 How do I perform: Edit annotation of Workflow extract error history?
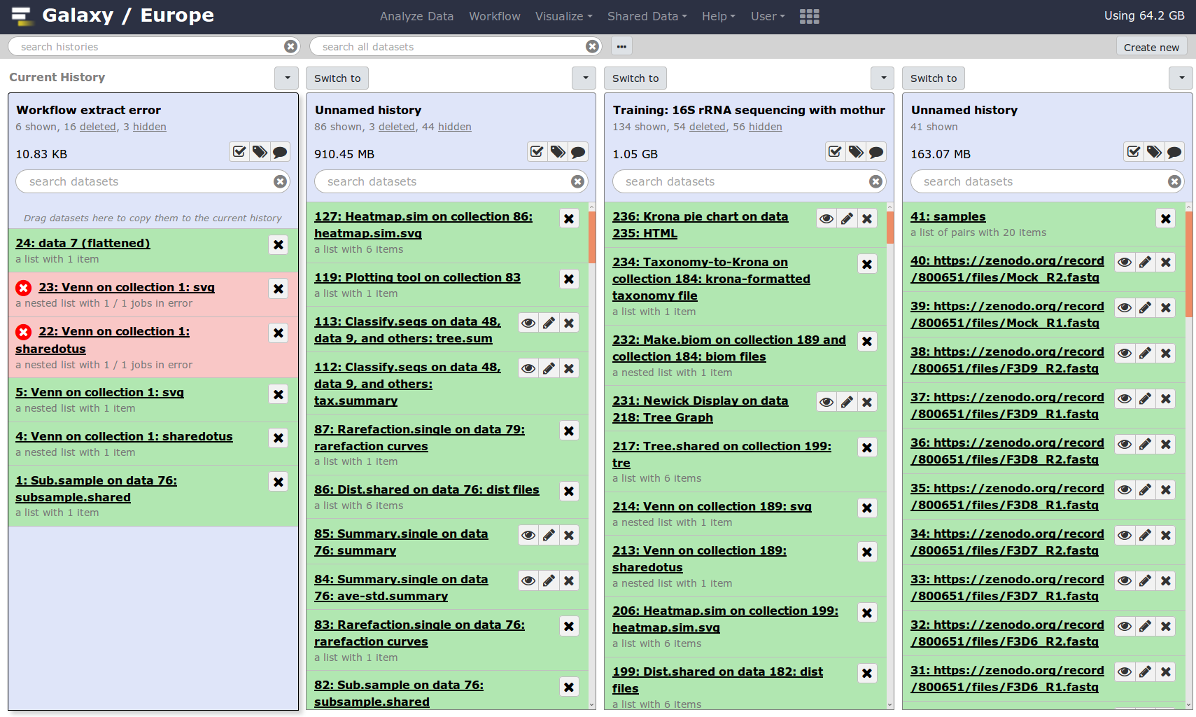(x=280, y=152)
